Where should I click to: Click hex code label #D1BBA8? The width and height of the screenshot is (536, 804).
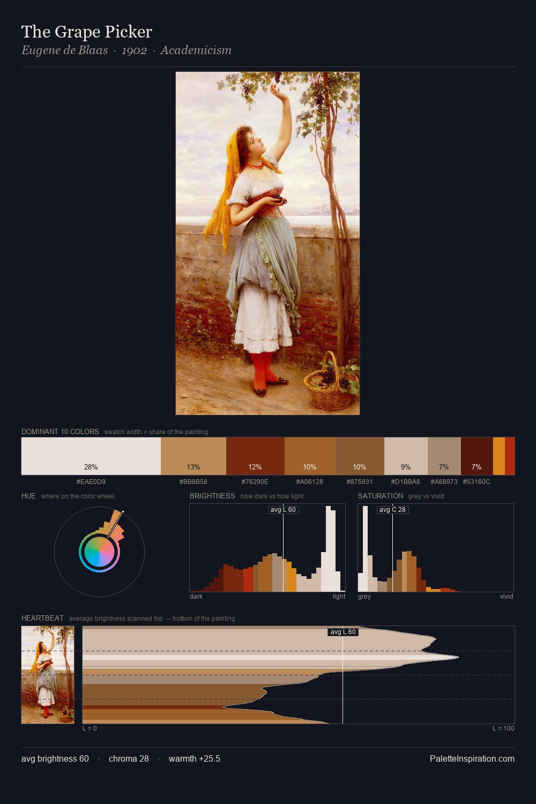(406, 482)
